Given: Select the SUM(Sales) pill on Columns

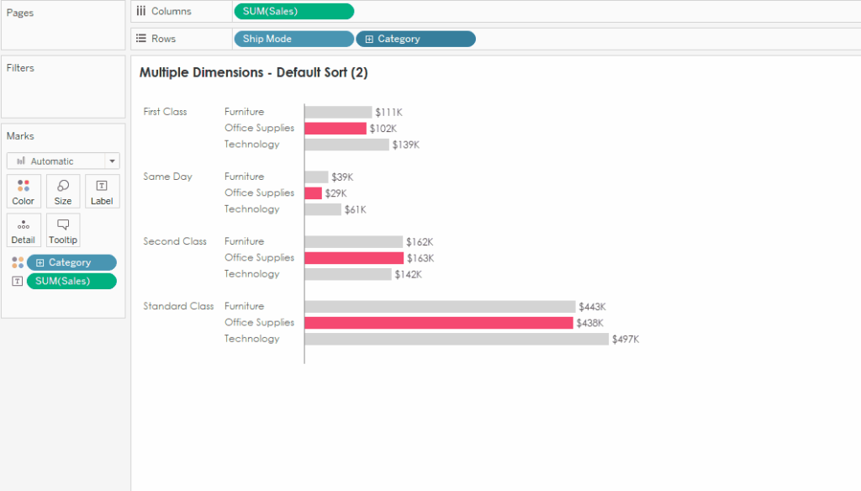Looking at the screenshot, I should [x=293, y=11].
